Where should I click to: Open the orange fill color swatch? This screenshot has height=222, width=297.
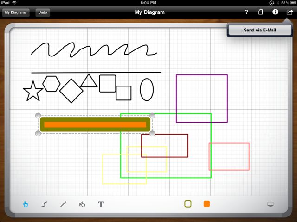(207, 204)
